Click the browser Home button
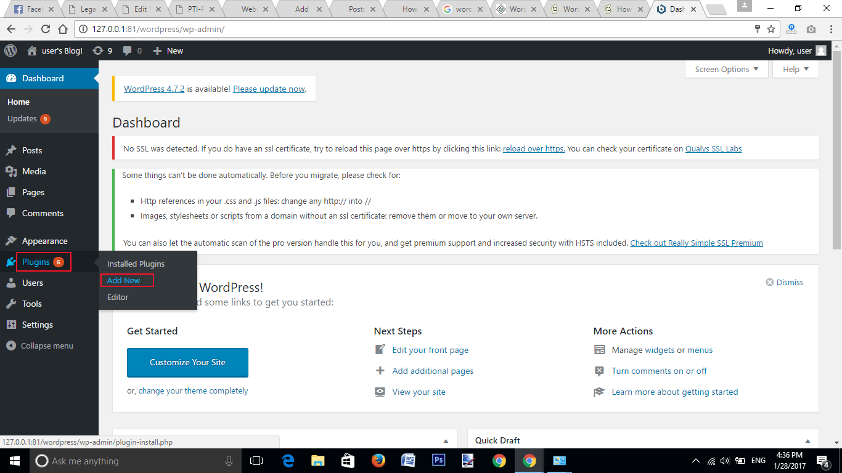842x473 pixels. [x=62, y=29]
